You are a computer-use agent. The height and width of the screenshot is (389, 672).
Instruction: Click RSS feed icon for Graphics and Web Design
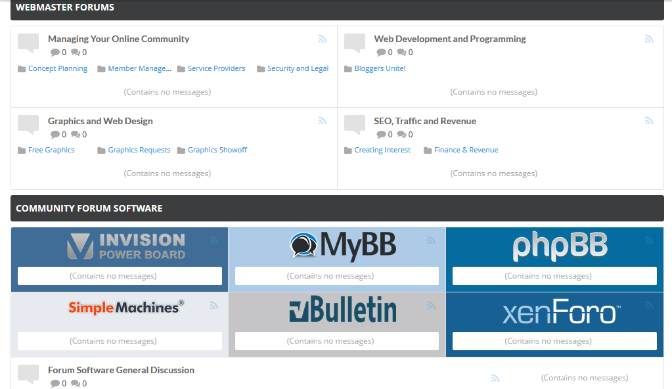click(x=323, y=121)
